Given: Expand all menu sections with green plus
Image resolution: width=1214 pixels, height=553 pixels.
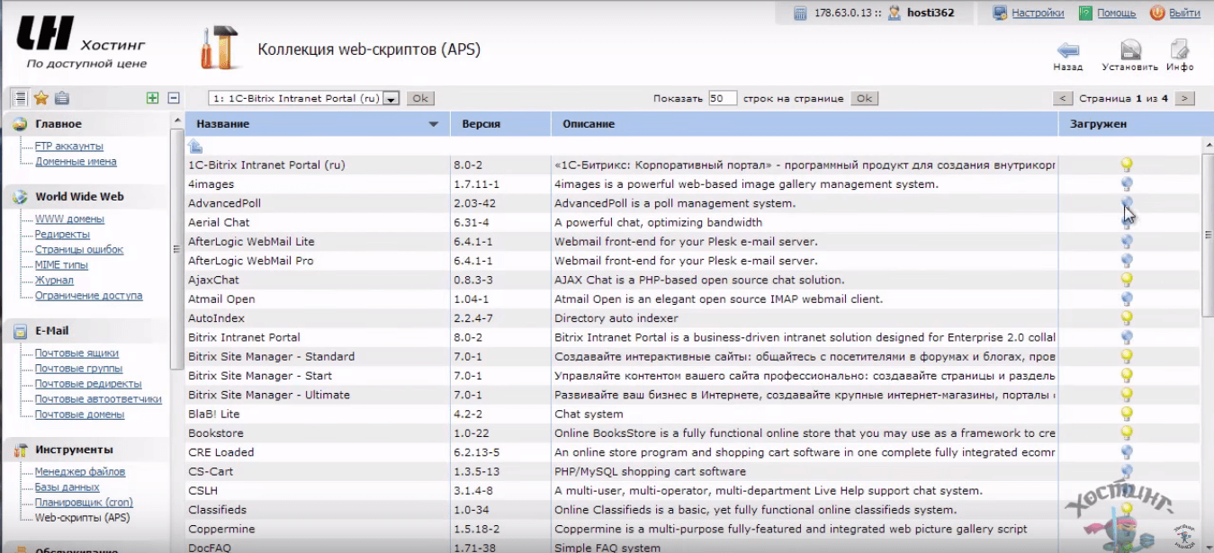Looking at the screenshot, I should point(153,98).
